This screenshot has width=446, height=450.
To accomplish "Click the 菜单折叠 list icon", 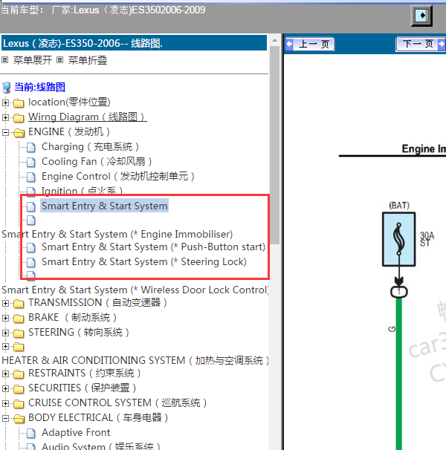I will 59,60.
